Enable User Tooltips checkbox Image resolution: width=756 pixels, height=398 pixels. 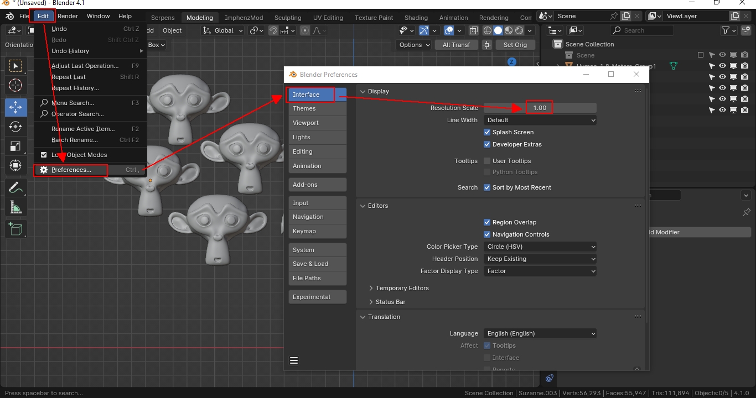tap(487, 161)
